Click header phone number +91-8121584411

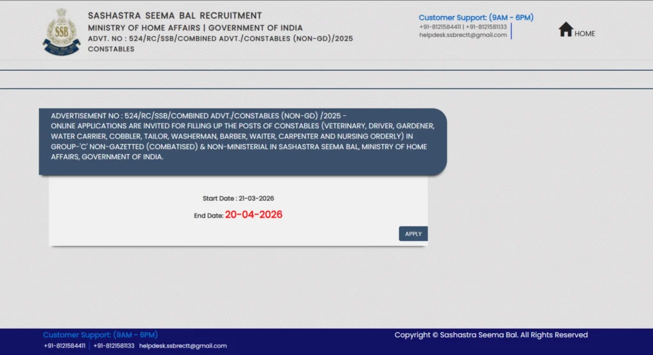[440, 27]
